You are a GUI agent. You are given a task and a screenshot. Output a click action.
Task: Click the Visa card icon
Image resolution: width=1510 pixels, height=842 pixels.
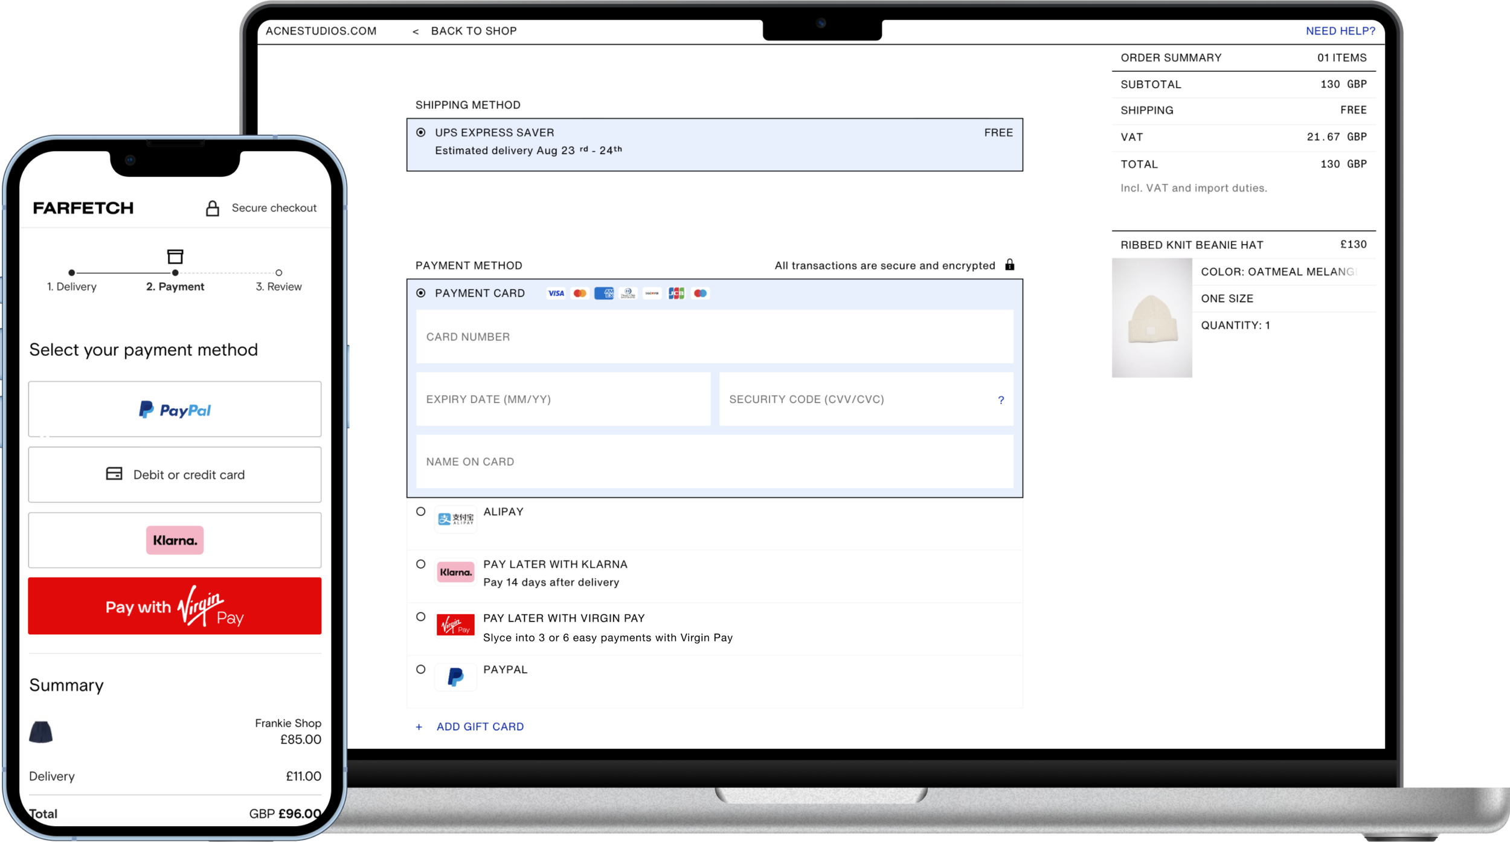556,294
